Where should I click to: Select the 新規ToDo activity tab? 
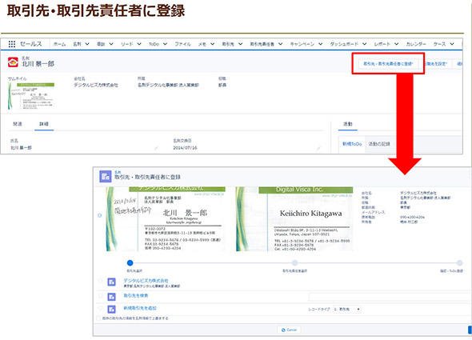click(x=352, y=144)
